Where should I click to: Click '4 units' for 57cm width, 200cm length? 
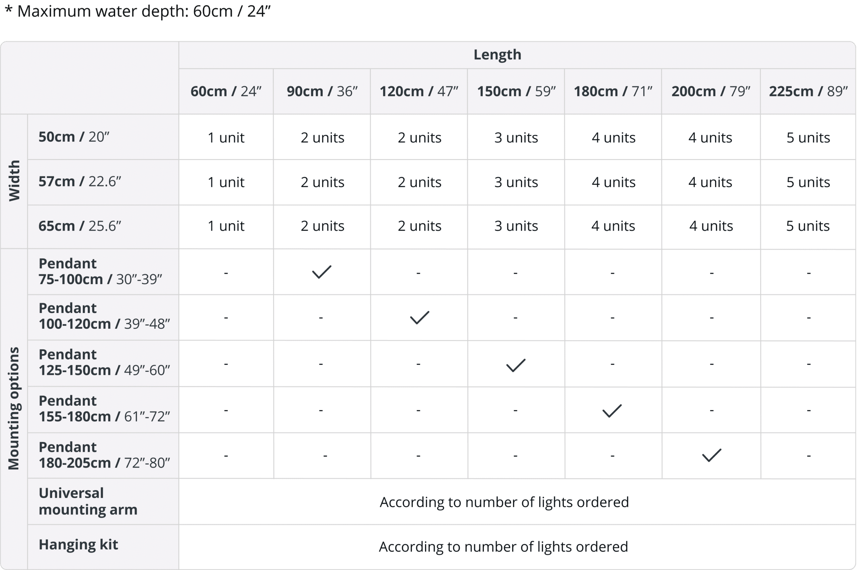tap(710, 182)
